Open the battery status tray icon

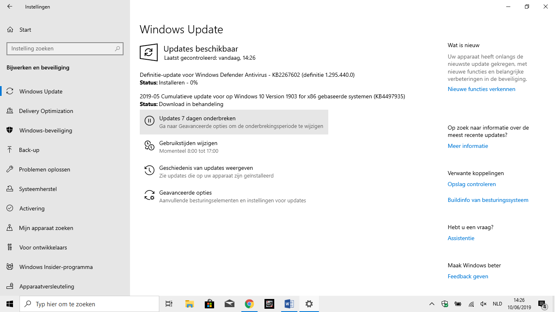tap(458, 304)
